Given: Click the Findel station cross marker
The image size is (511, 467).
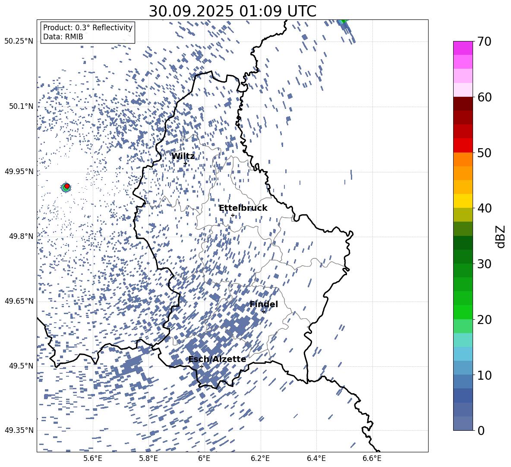Looking at the screenshot, I should click(263, 311).
